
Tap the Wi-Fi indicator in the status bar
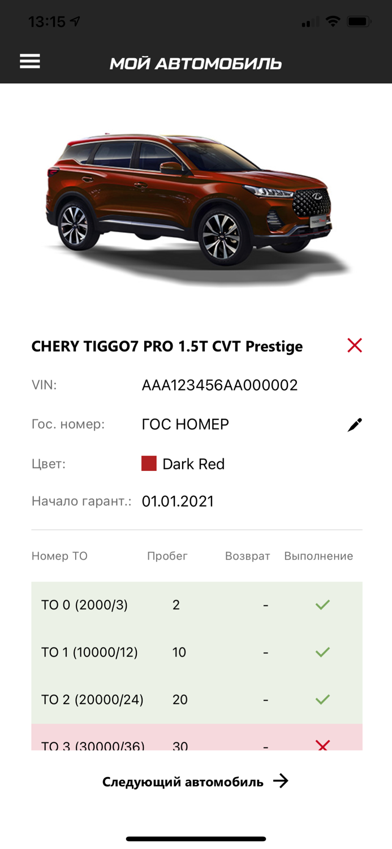pyautogui.click(x=333, y=21)
